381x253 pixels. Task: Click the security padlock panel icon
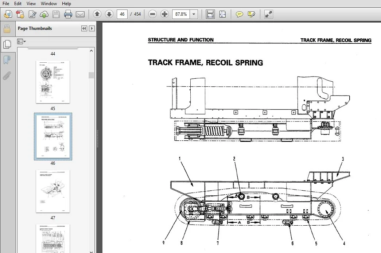click(7, 29)
